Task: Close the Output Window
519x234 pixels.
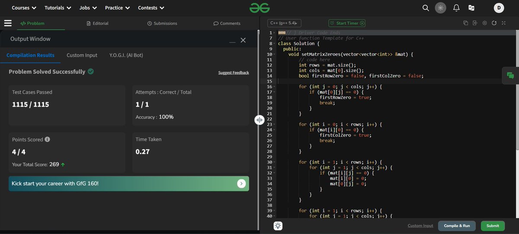Action: [243, 40]
